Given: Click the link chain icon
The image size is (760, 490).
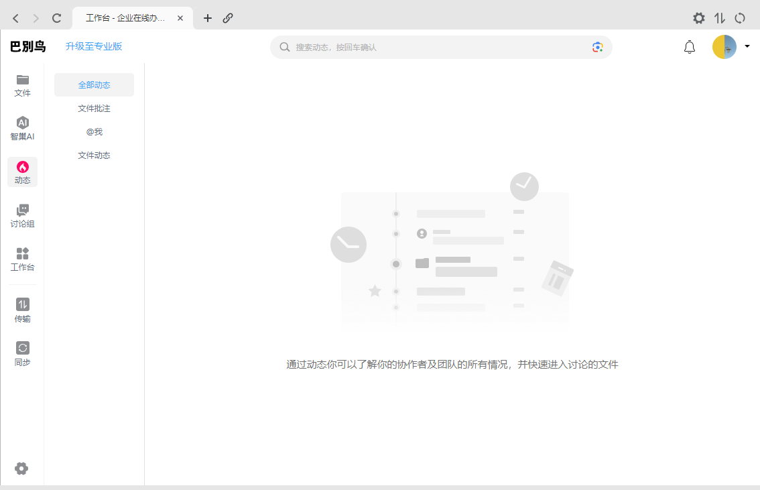Looking at the screenshot, I should click(x=228, y=18).
